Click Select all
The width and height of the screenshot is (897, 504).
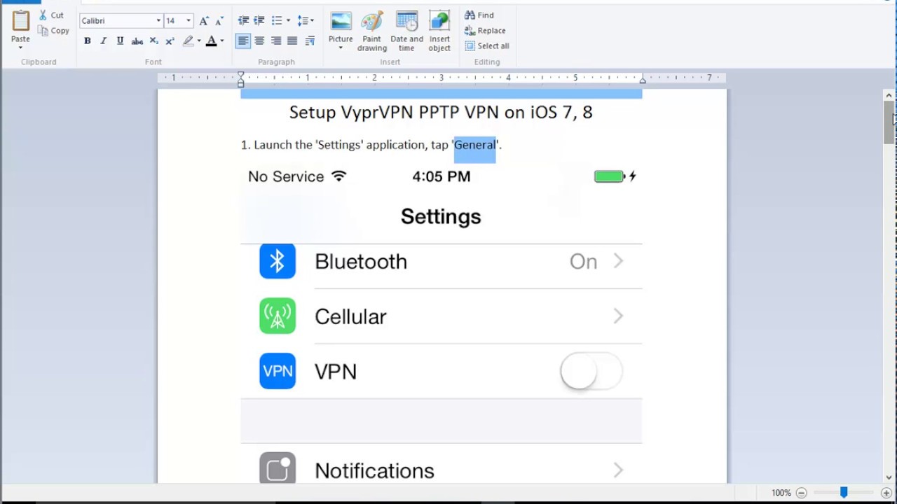click(487, 46)
